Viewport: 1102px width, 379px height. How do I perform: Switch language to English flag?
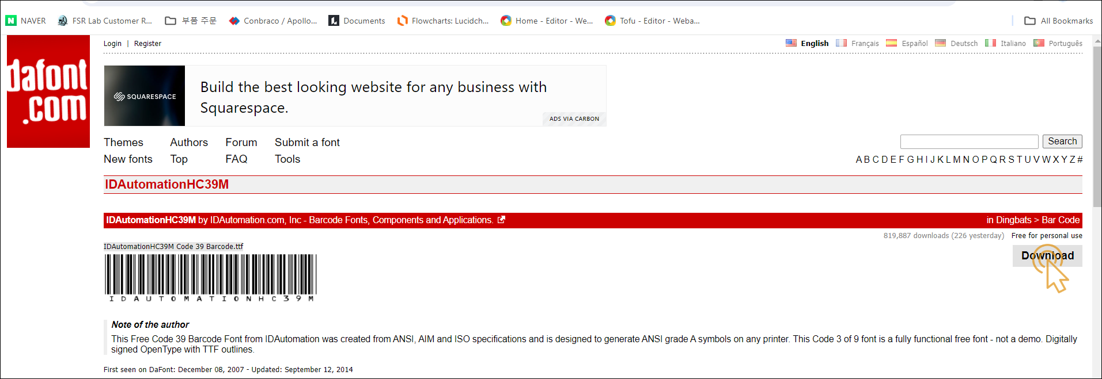[x=791, y=43]
